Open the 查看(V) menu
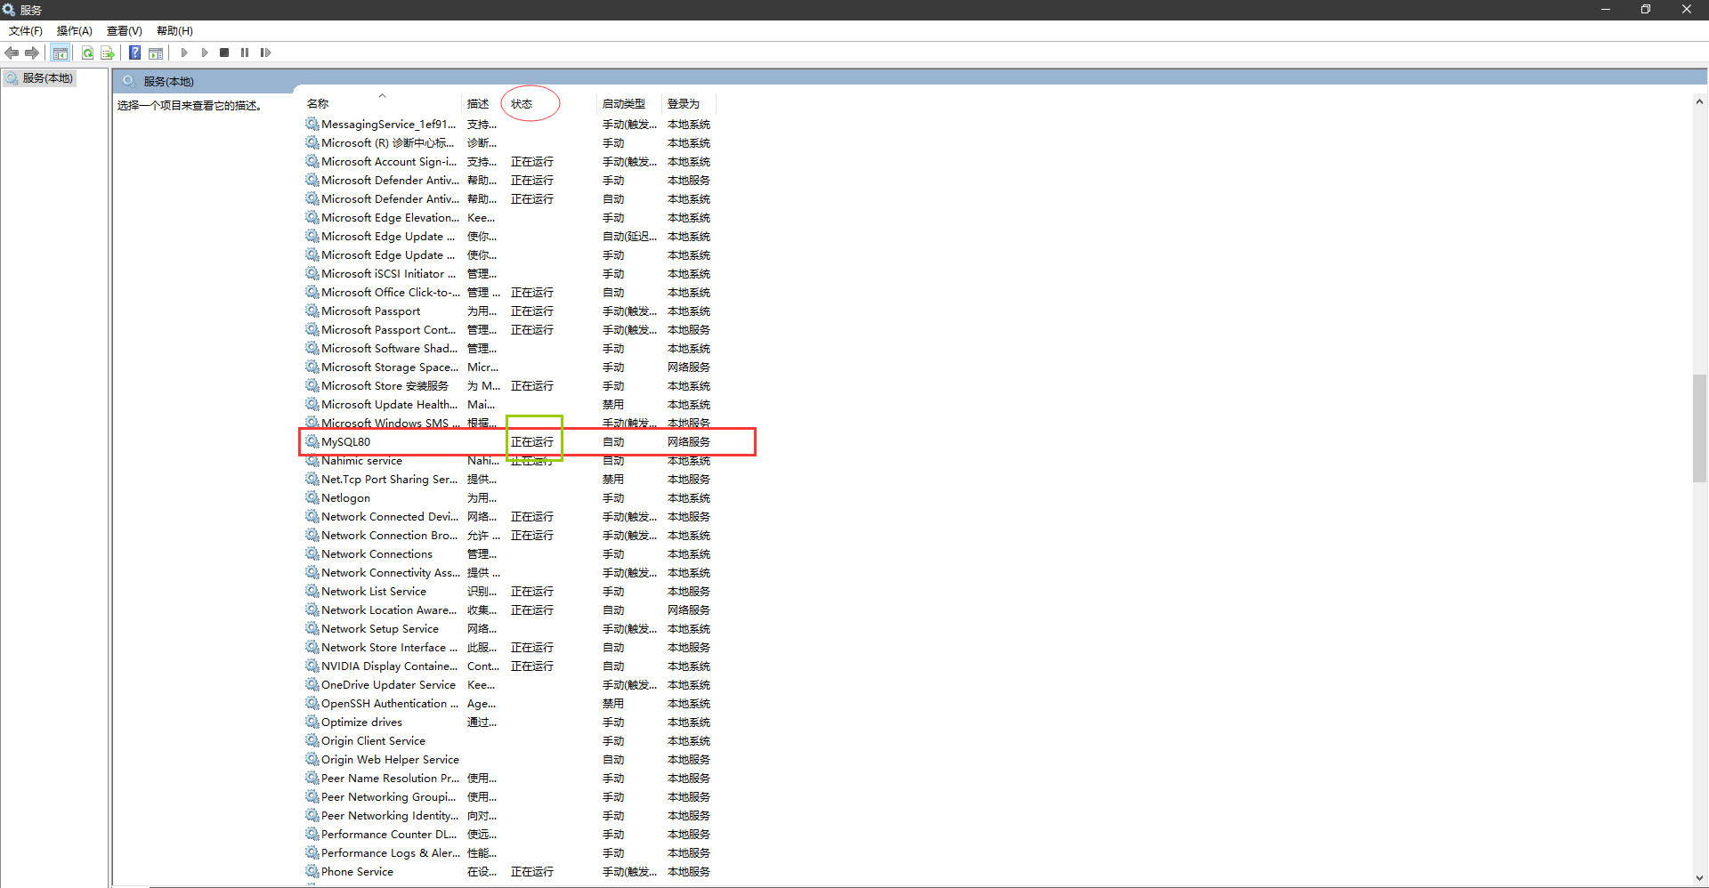1709x888 pixels. 125,30
